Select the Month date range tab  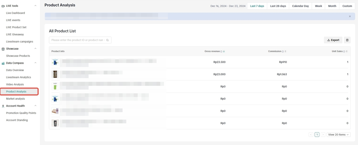(332, 6)
